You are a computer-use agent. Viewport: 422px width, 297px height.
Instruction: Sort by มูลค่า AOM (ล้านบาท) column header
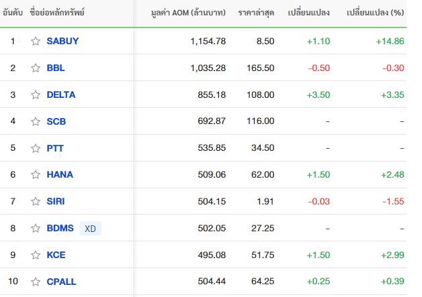[188, 13]
